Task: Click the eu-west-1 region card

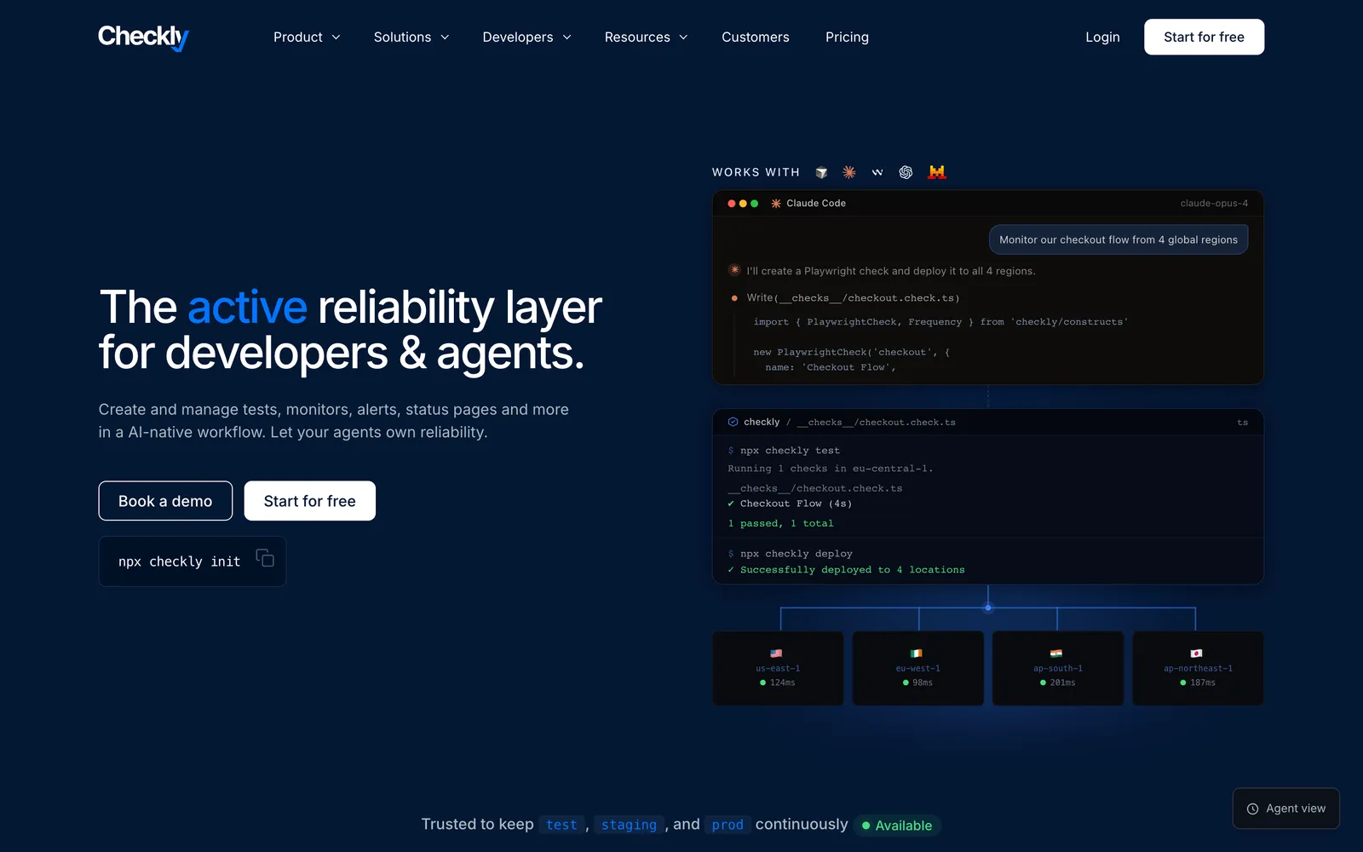Action: [918, 668]
